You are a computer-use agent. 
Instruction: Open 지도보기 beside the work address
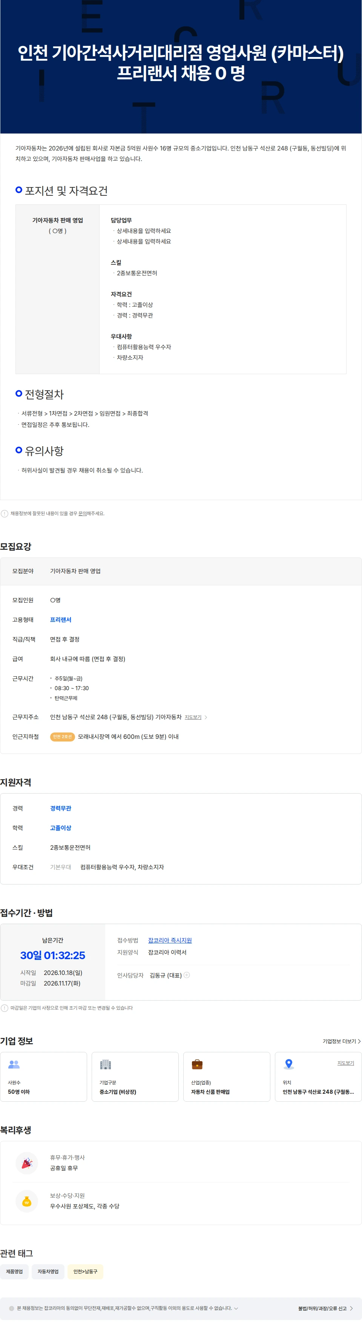coord(193,717)
